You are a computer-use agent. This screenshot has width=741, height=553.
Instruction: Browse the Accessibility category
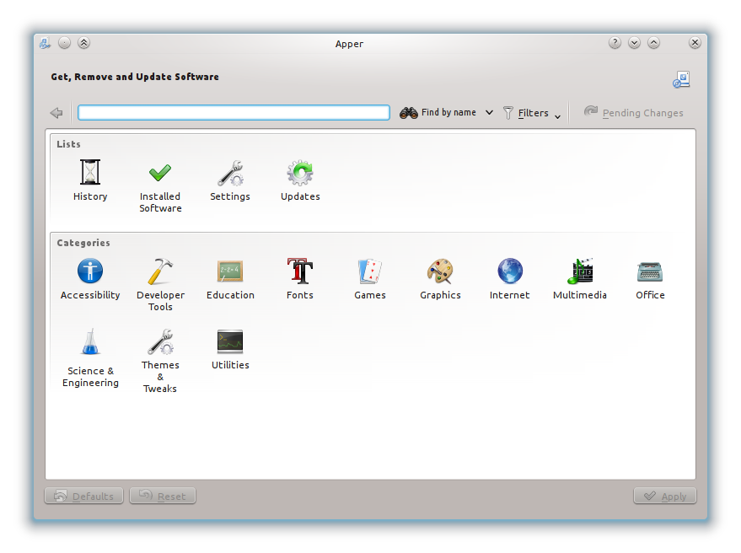(x=90, y=279)
